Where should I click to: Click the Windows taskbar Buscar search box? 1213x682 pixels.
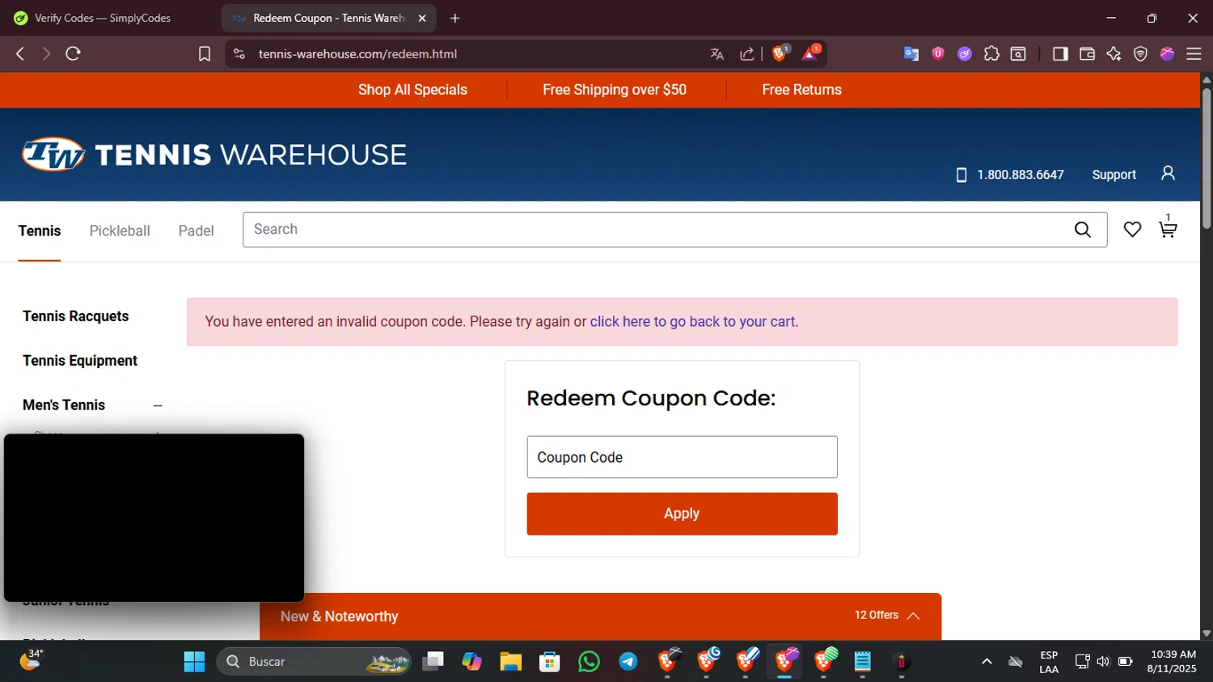point(314,662)
